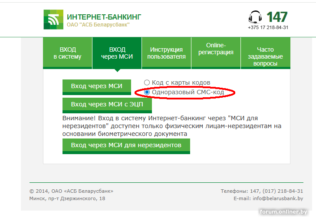
Task: Click the © 2014, ОАО «АСБ Беларусбанк» copyright
Action: [71, 191]
